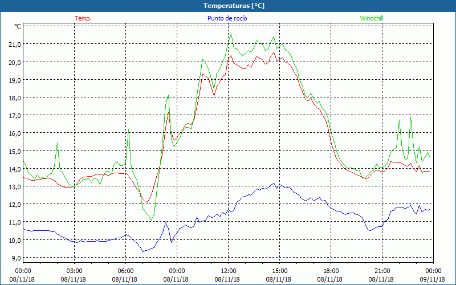Screen dimensions: 456x285
Task: Click the 09:00 time label
Action: click(x=177, y=271)
